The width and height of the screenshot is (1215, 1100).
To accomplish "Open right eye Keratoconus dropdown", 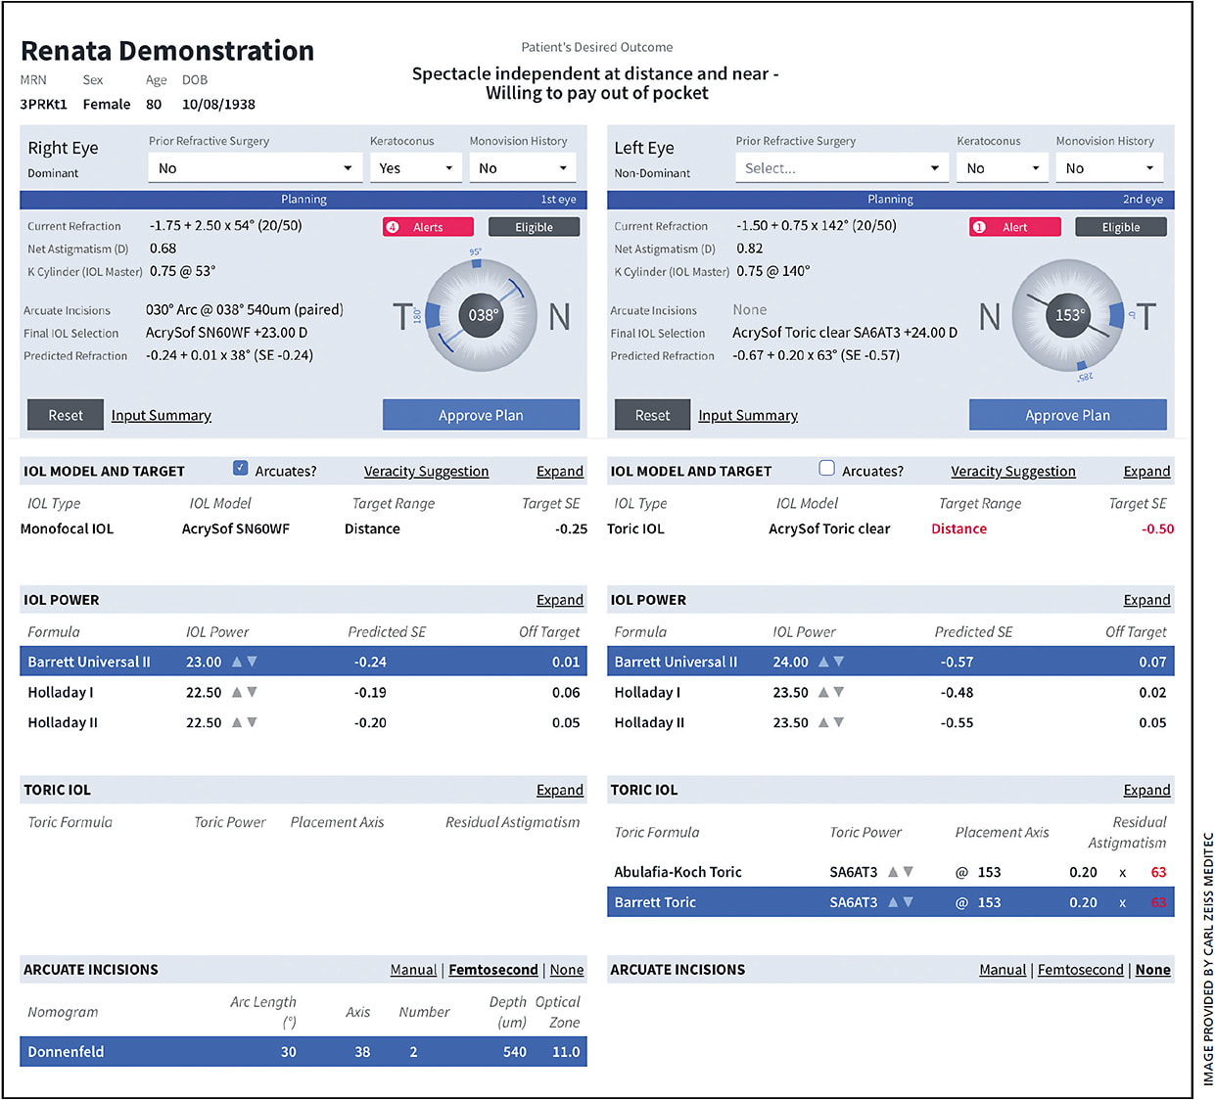I will 415,168.
